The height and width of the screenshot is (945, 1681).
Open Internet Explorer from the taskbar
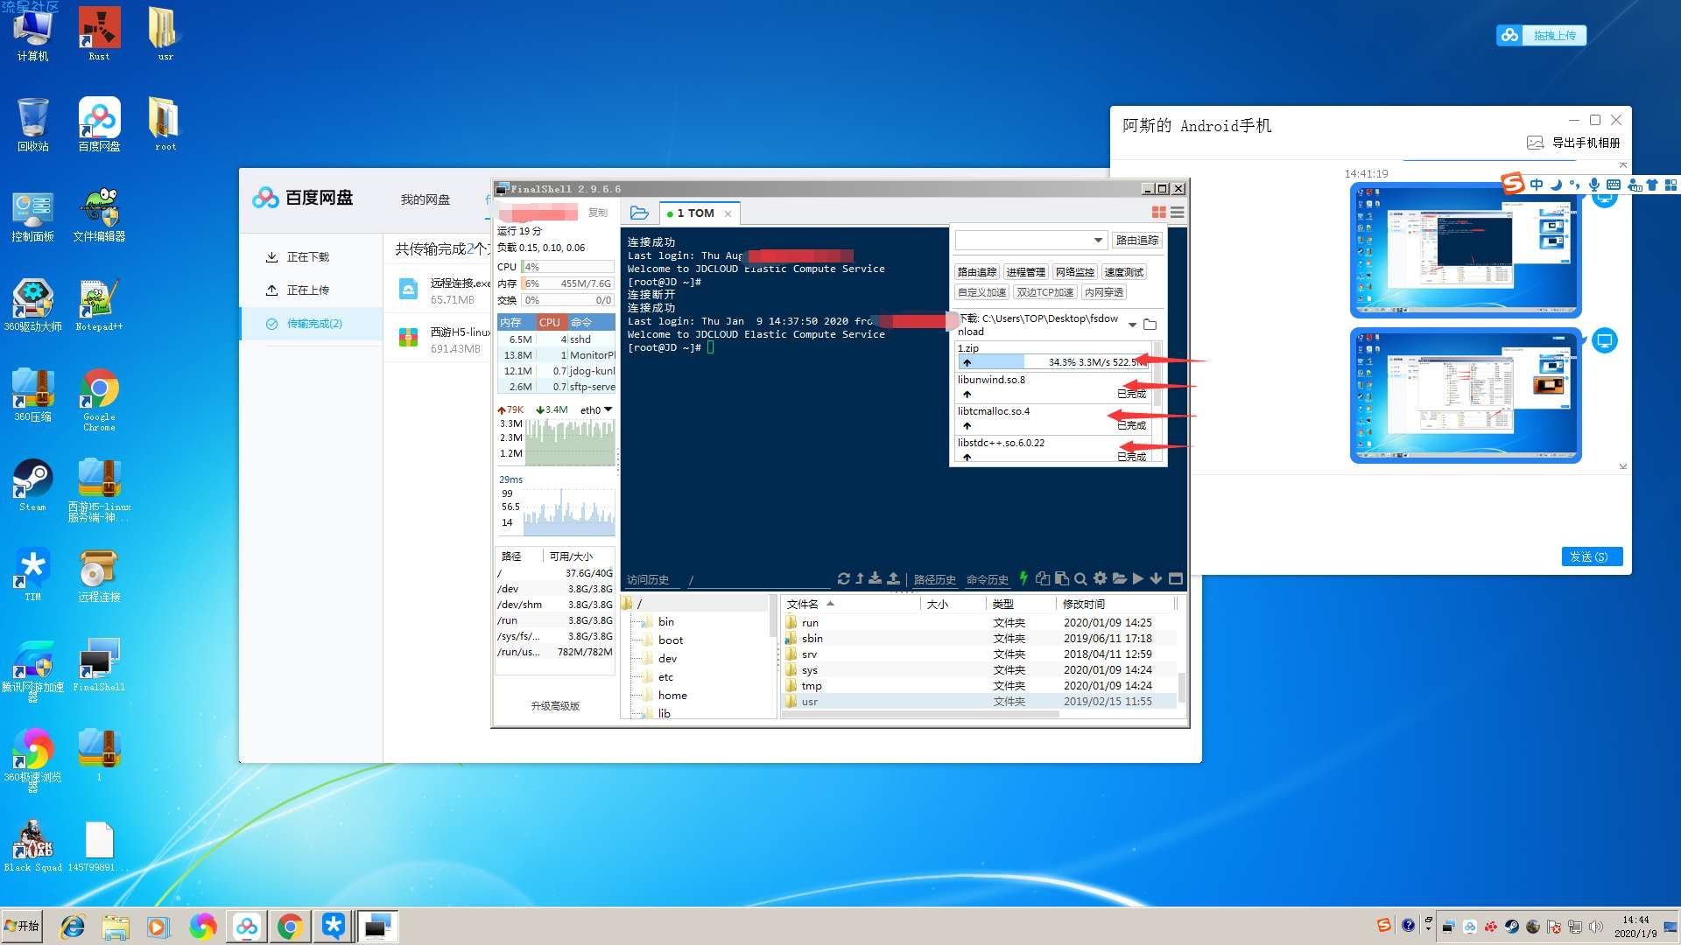(x=73, y=926)
